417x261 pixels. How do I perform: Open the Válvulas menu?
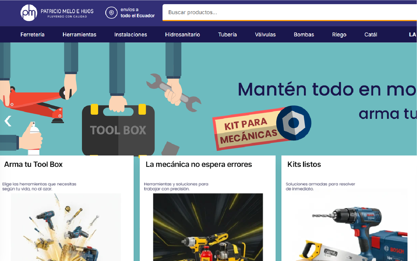pyautogui.click(x=265, y=34)
